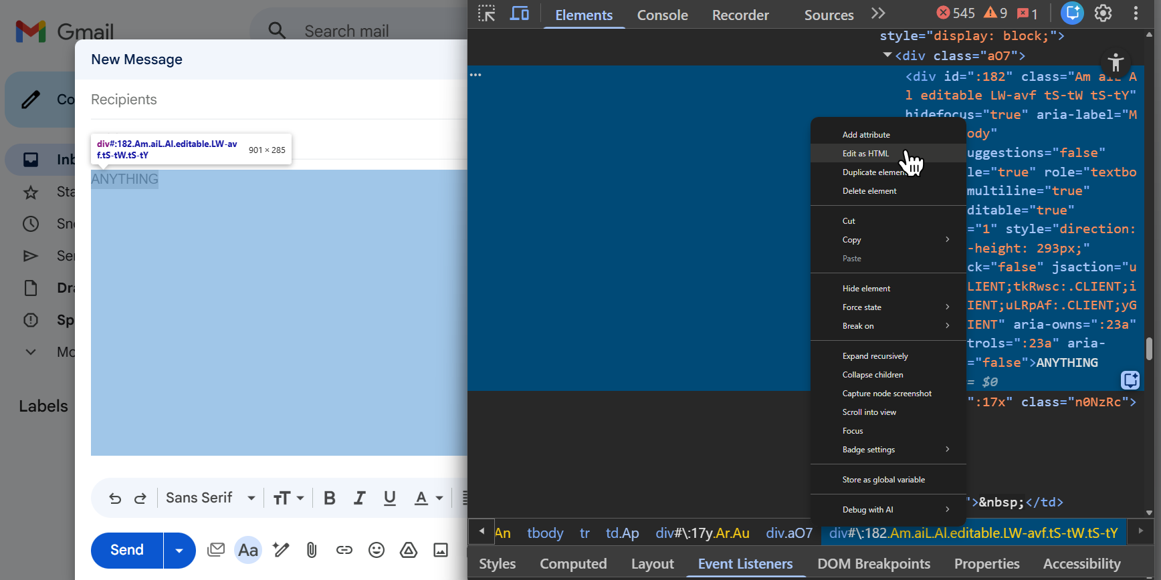Viewport: 1161px width, 580px height.
Task: Select Delete element menu entry
Action: point(888,191)
